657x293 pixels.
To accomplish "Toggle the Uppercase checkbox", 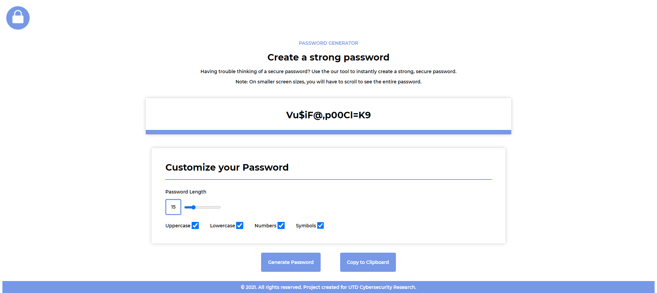I will coord(195,225).
